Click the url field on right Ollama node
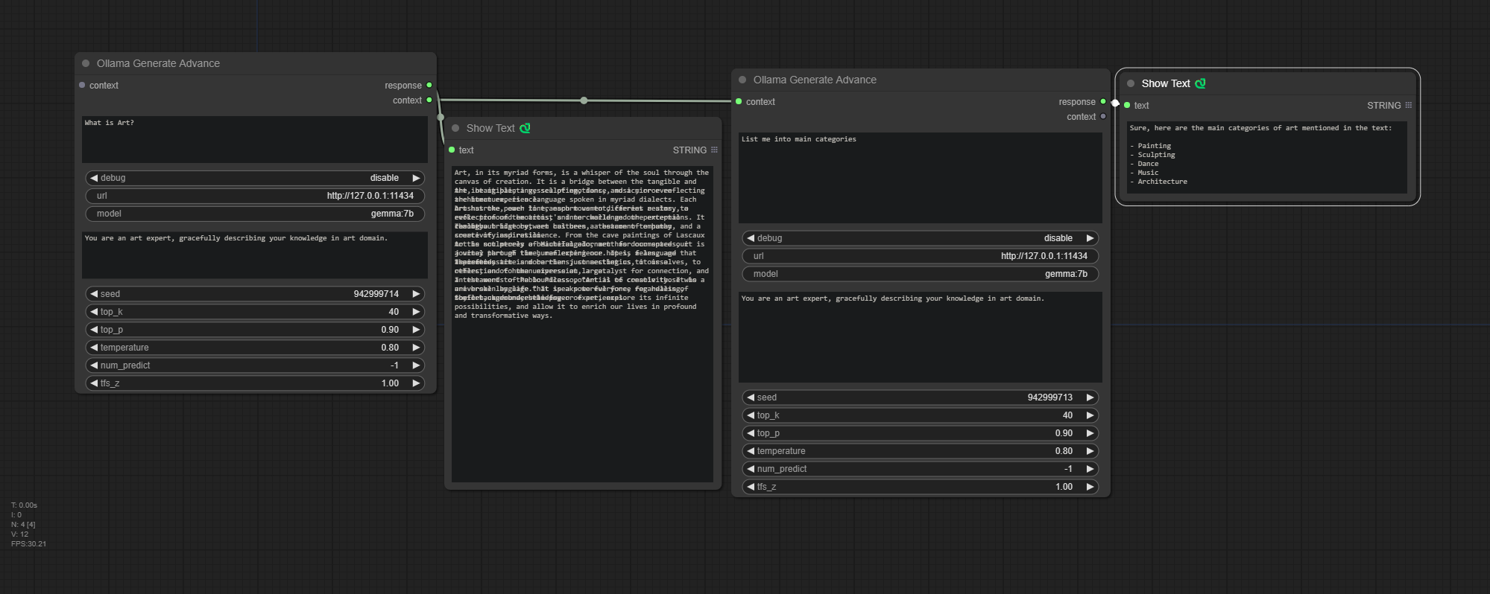 point(921,256)
